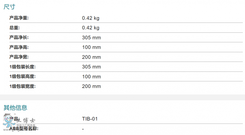Click the 产品净高 label

[x=19, y=47]
